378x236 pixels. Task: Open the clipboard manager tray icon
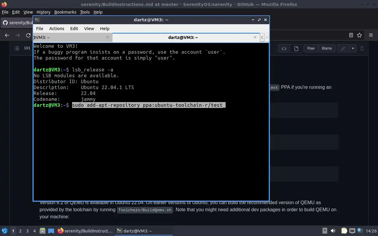[344, 231]
